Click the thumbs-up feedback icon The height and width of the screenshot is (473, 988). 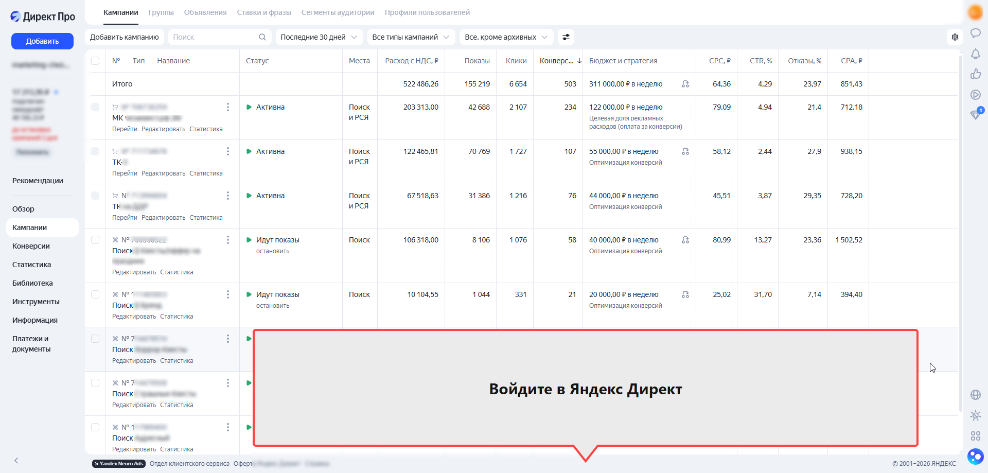[x=976, y=74]
